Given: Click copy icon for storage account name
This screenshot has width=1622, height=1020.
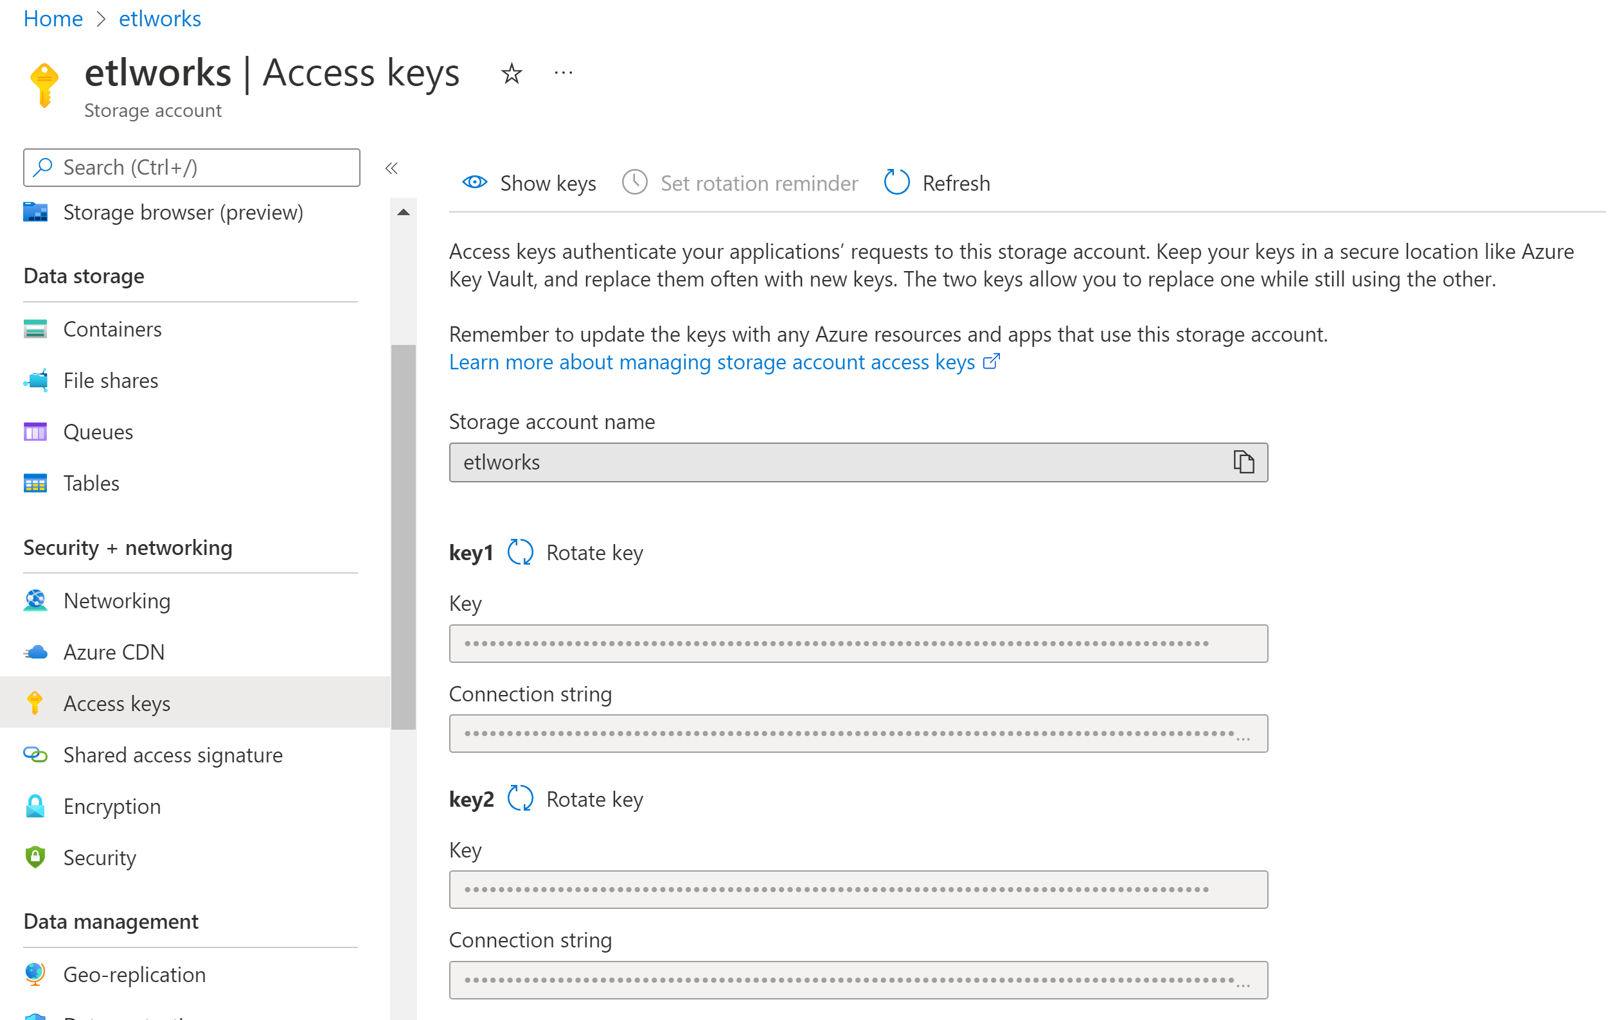Looking at the screenshot, I should click(x=1245, y=461).
